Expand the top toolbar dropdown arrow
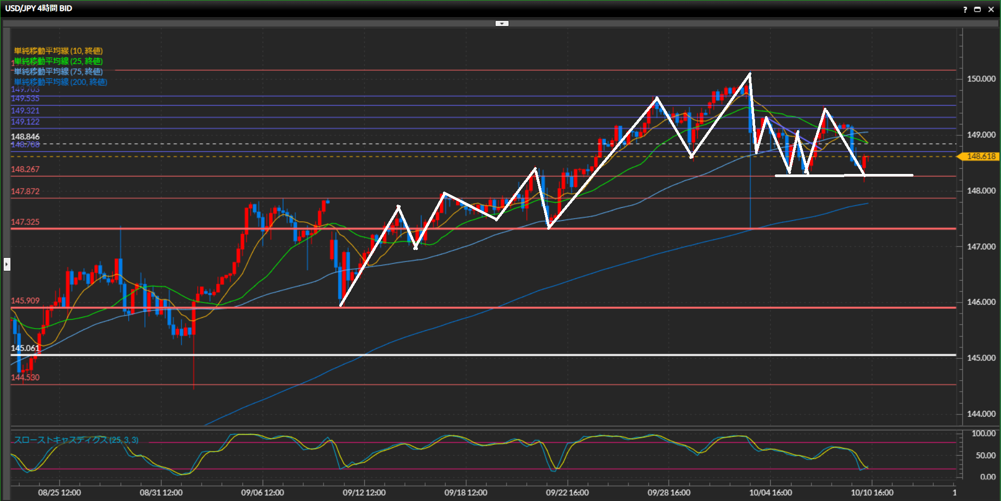1001x501 pixels. [502, 23]
